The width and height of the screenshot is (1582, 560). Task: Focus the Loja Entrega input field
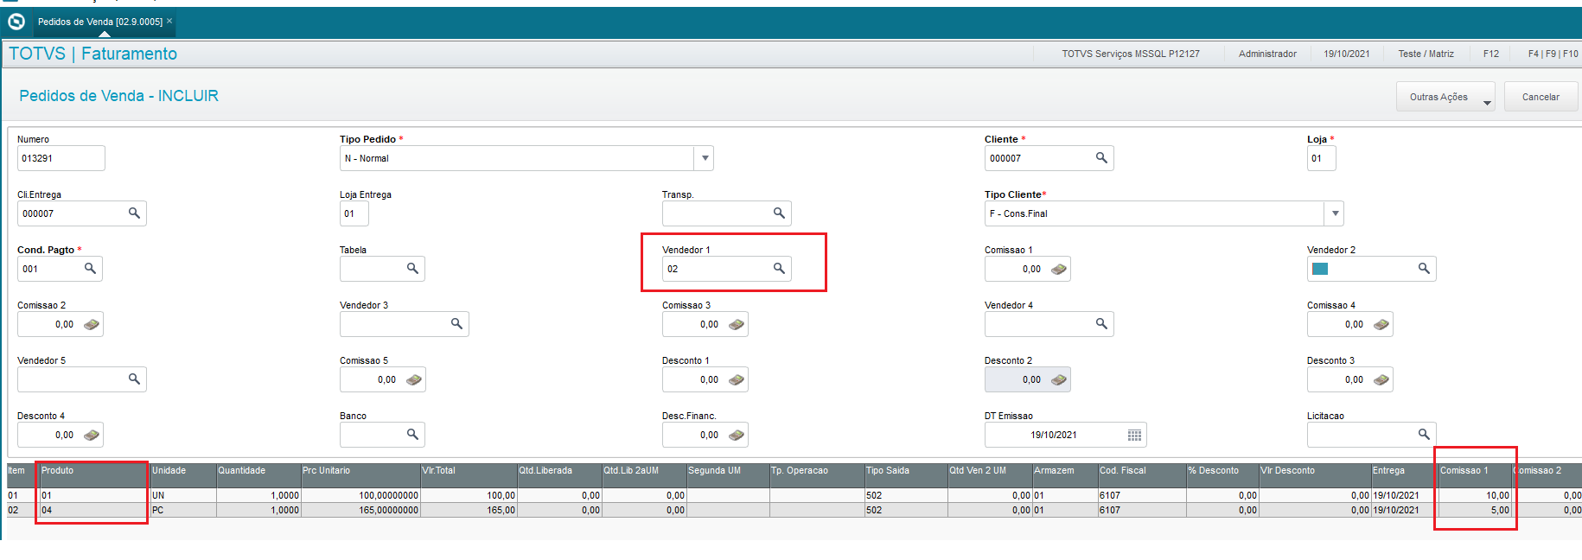click(354, 213)
